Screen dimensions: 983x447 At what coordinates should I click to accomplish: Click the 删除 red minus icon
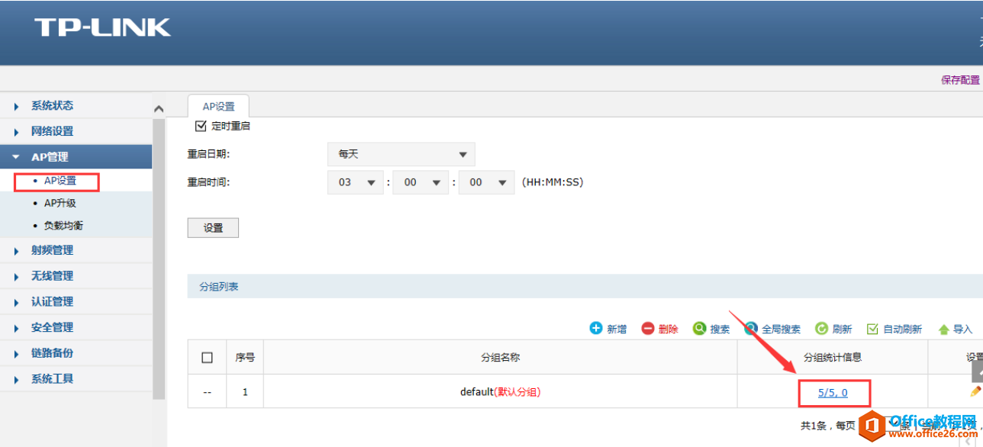648,328
